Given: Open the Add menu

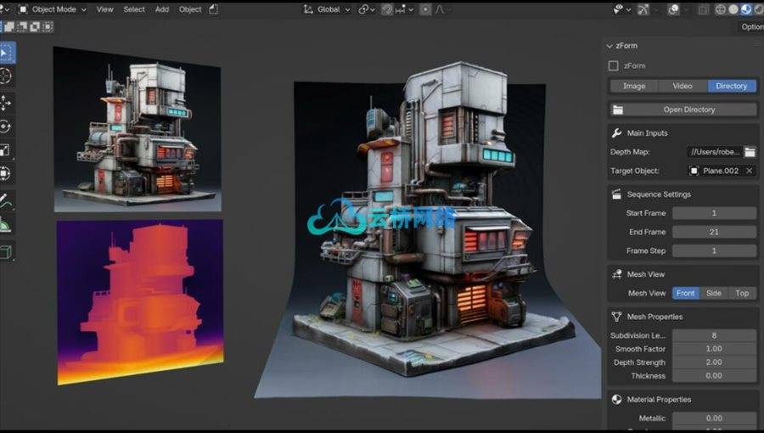Looking at the screenshot, I should [x=162, y=9].
